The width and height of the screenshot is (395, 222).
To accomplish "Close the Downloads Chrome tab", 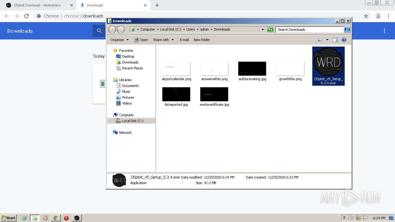I will pos(145,5).
